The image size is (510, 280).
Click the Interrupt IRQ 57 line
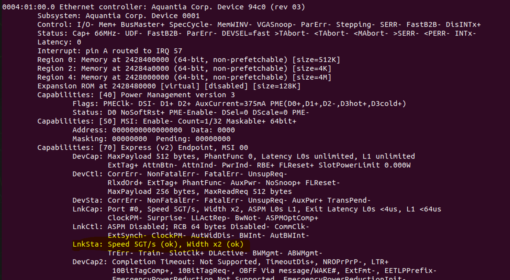(x=110, y=51)
